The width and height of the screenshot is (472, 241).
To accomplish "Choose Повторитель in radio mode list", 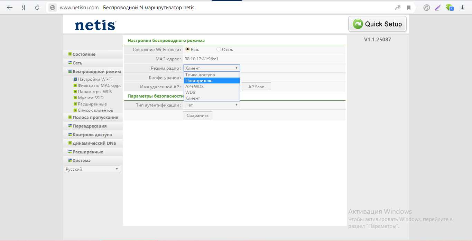I will (x=212, y=81).
